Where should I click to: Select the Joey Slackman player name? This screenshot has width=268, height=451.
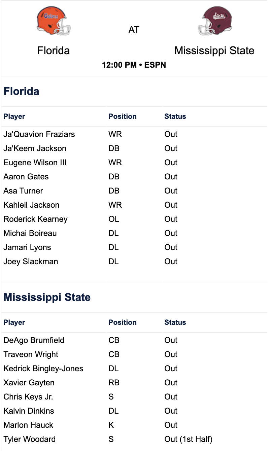point(31,262)
